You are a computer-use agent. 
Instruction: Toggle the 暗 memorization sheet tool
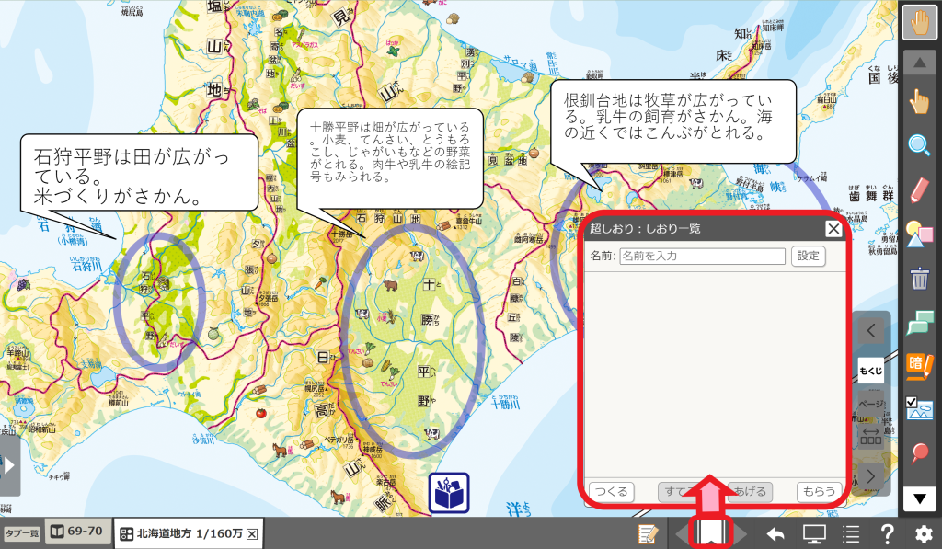coord(921,359)
